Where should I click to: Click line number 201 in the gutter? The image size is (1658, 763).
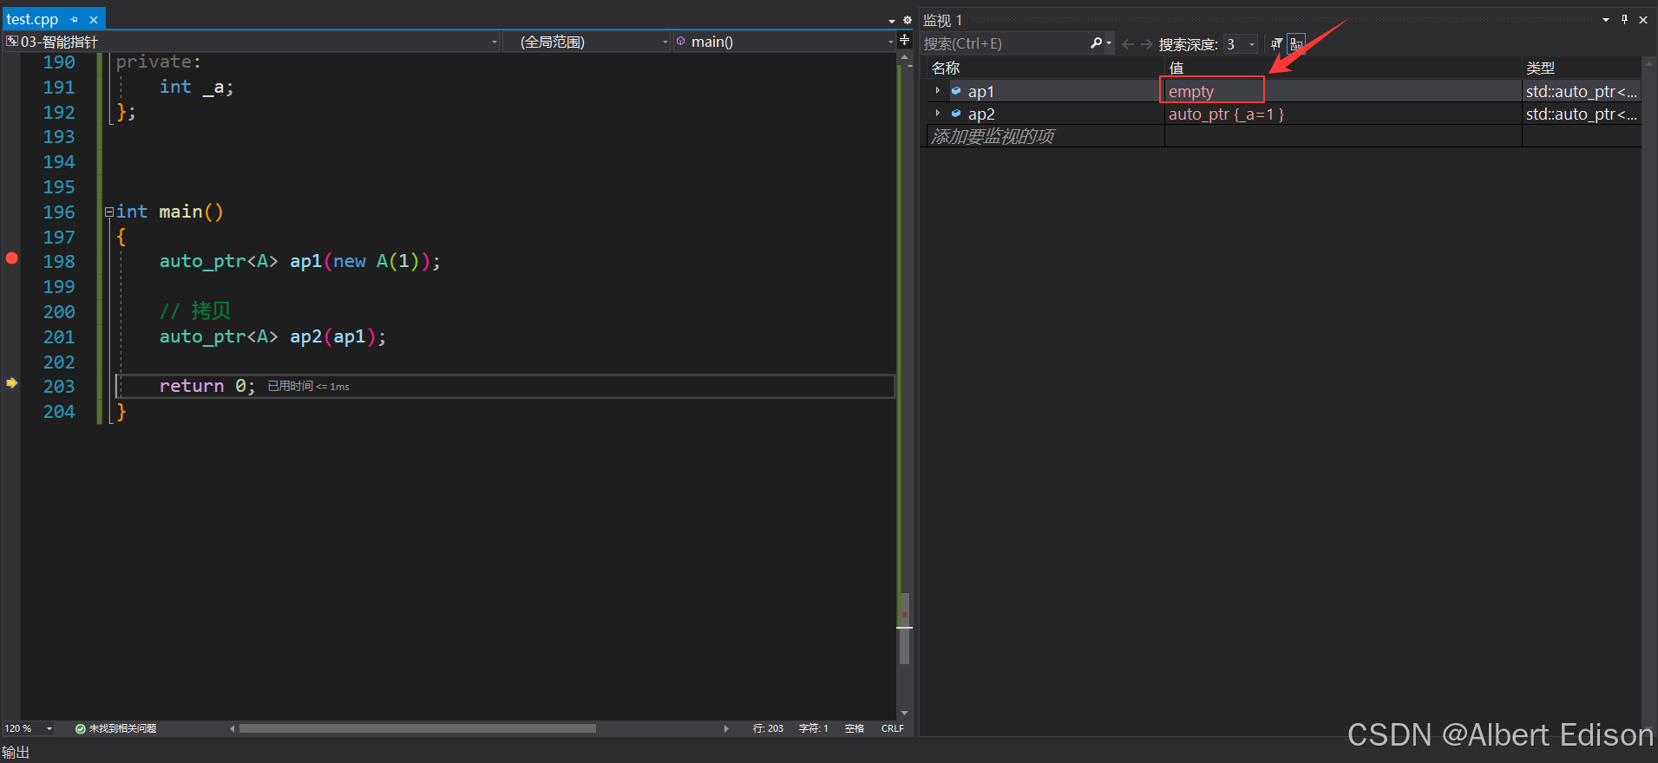click(59, 336)
